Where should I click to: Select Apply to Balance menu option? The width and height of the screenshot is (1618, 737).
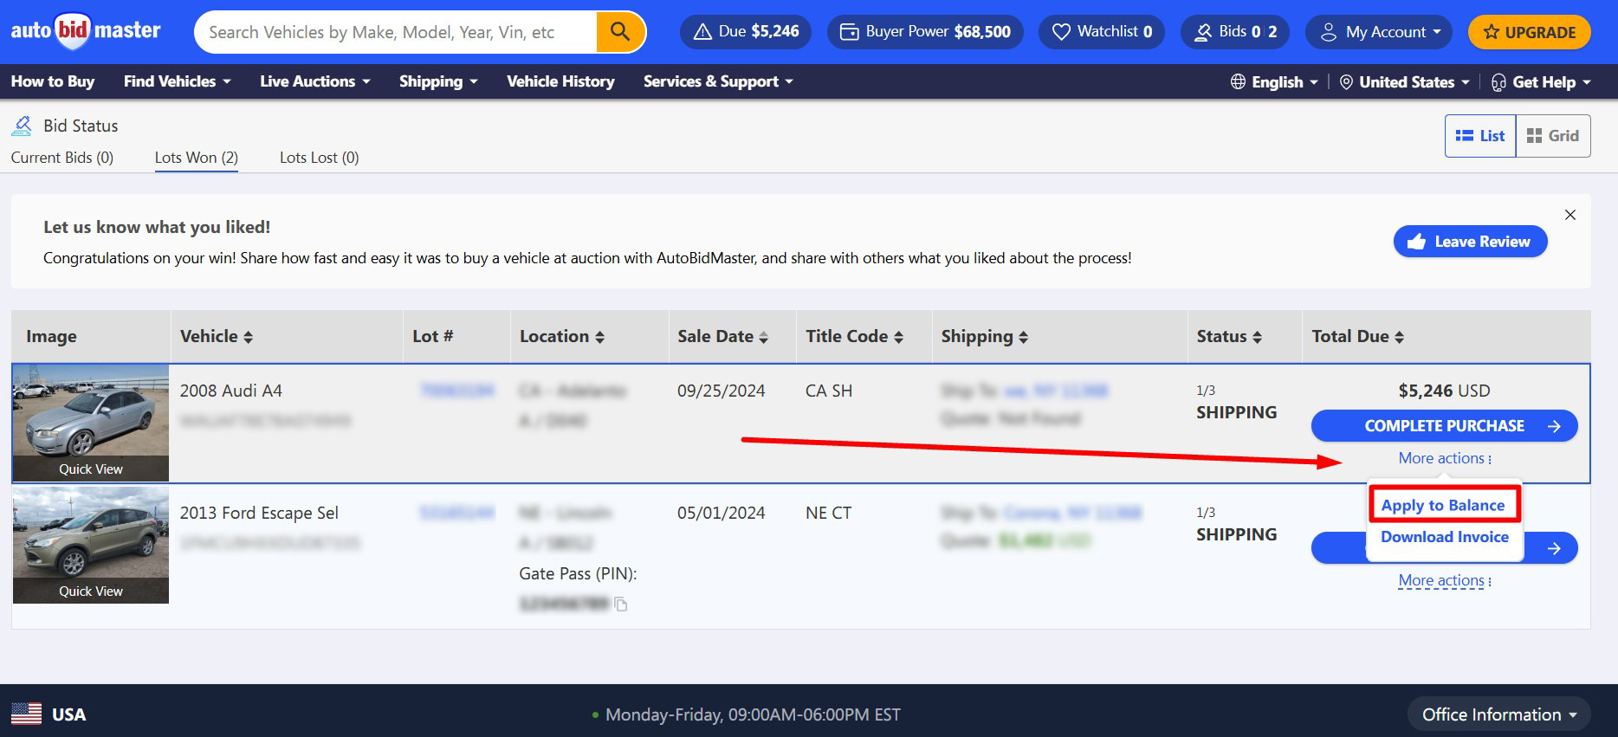(x=1442, y=506)
